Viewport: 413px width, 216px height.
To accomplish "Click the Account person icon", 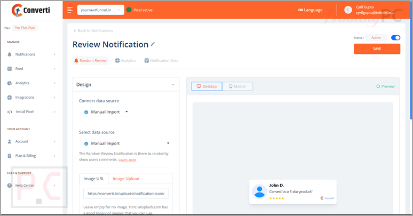I will [x=10, y=141].
